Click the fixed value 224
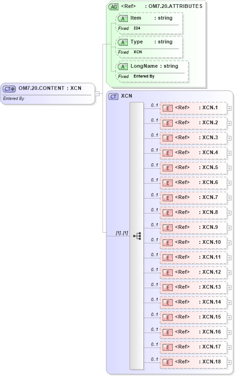This screenshot has height=376, width=235. [x=137, y=28]
